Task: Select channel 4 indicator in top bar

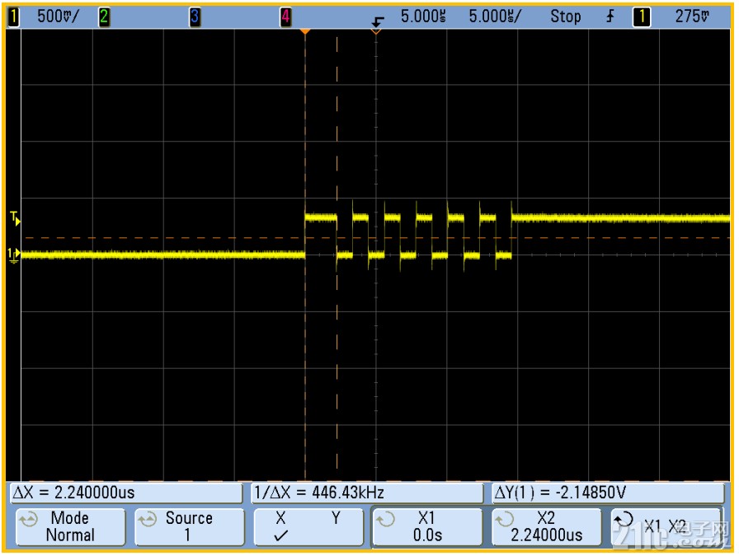Action: pyautogui.click(x=285, y=17)
